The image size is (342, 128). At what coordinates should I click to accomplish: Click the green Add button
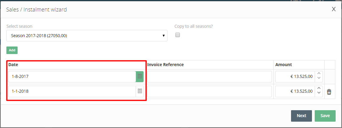click(12, 50)
